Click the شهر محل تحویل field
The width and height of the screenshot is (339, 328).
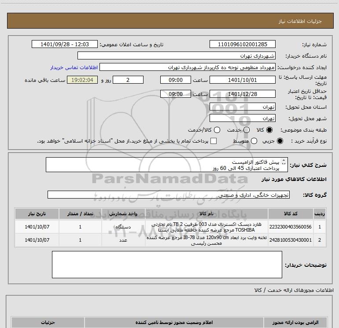pos(242,118)
